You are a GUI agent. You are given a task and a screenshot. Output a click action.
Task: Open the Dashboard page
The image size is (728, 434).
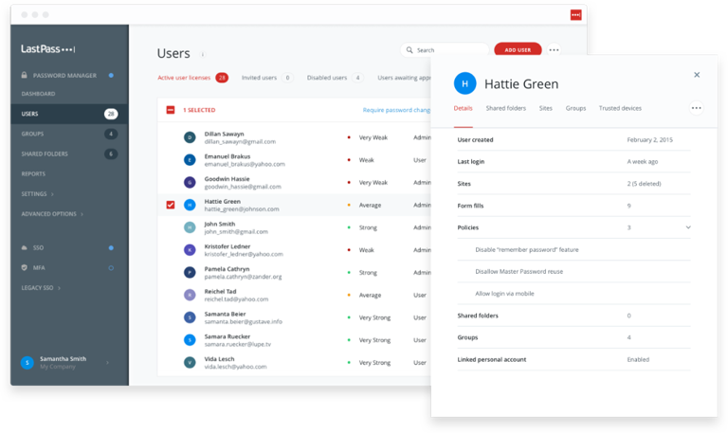coord(38,94)
